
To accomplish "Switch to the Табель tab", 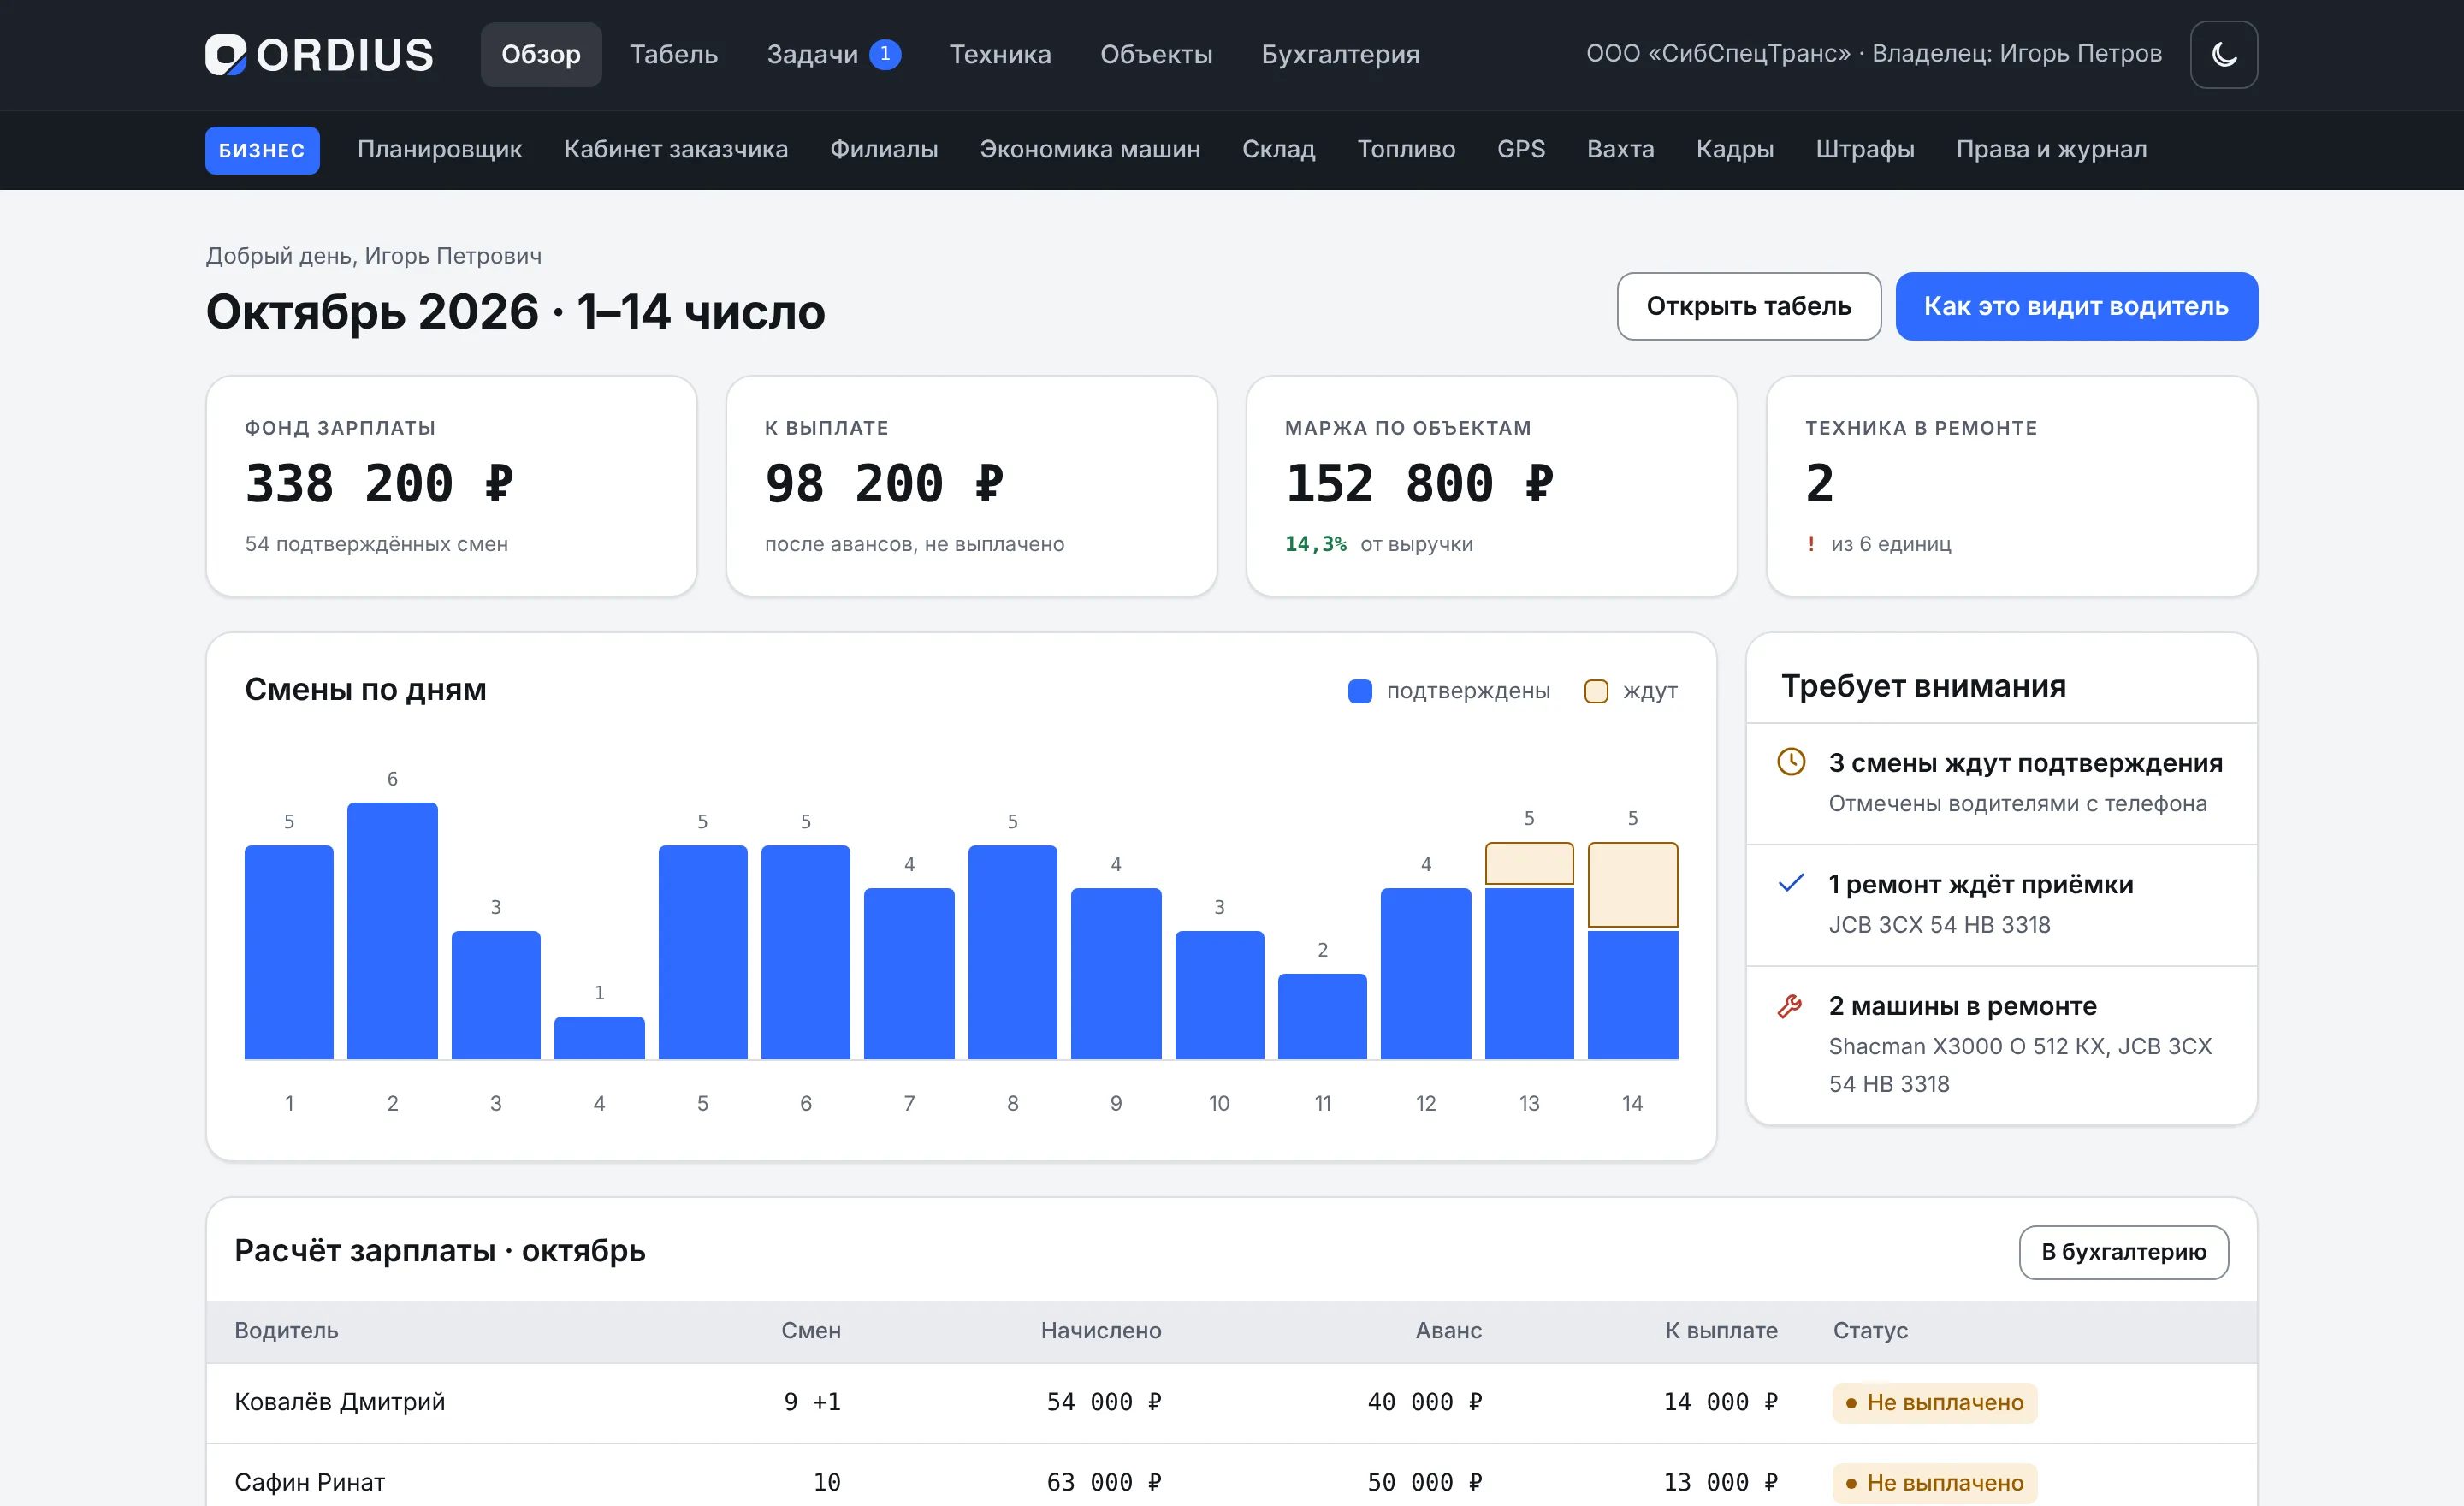I will 674,54.
